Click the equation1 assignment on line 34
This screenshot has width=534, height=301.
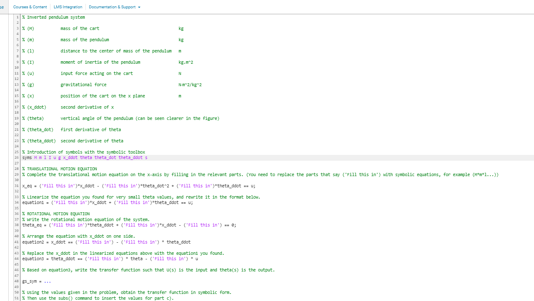pos(106,202)
